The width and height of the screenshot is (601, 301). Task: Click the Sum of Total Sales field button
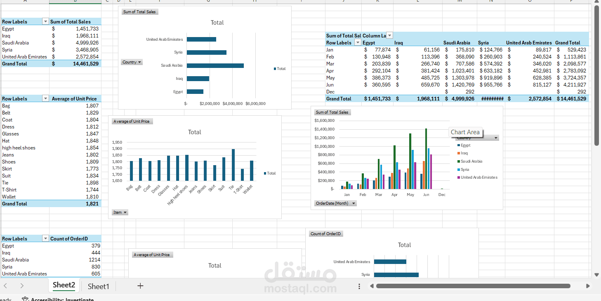click(139, 12)
